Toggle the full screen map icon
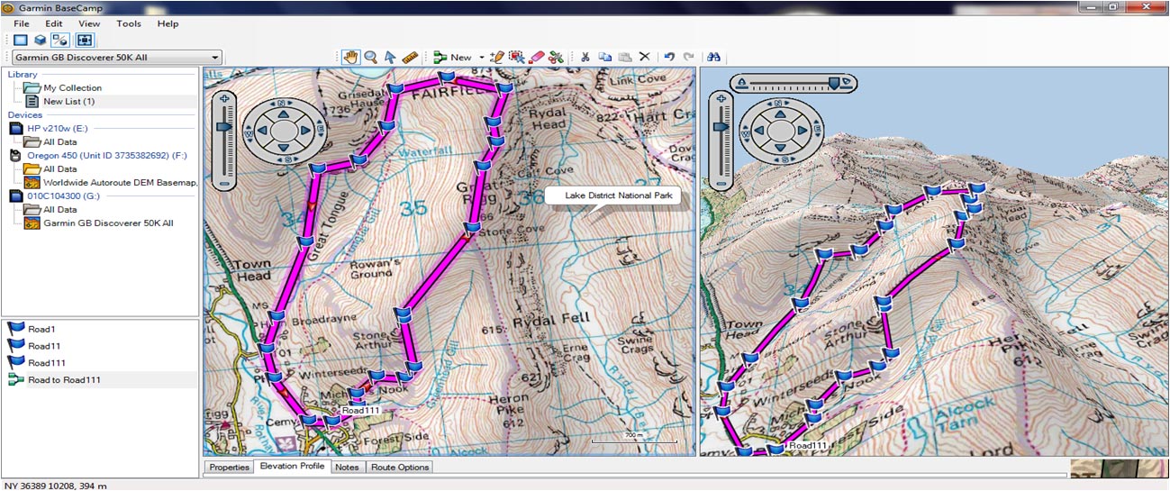Viewport: 1170px width, 491px height. click(85, 40)
